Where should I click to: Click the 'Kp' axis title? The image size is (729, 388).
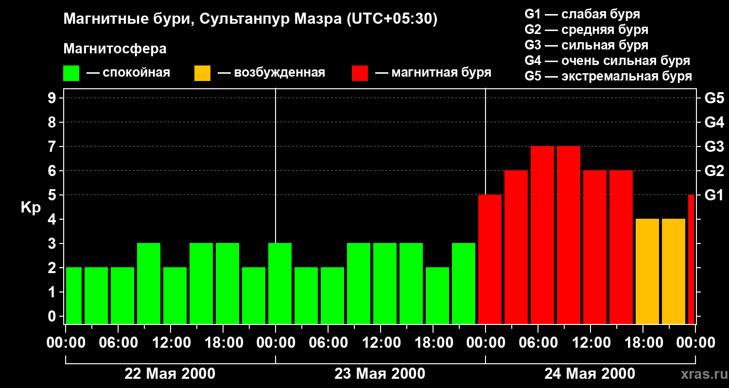pyautogui.click(x=31, y=208)
